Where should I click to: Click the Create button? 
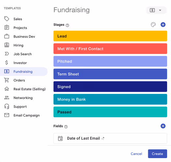(x=157, y=154)
